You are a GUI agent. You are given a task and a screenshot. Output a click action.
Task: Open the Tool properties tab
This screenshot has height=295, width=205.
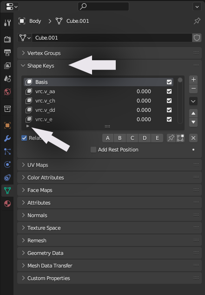[x=7, y=22]
